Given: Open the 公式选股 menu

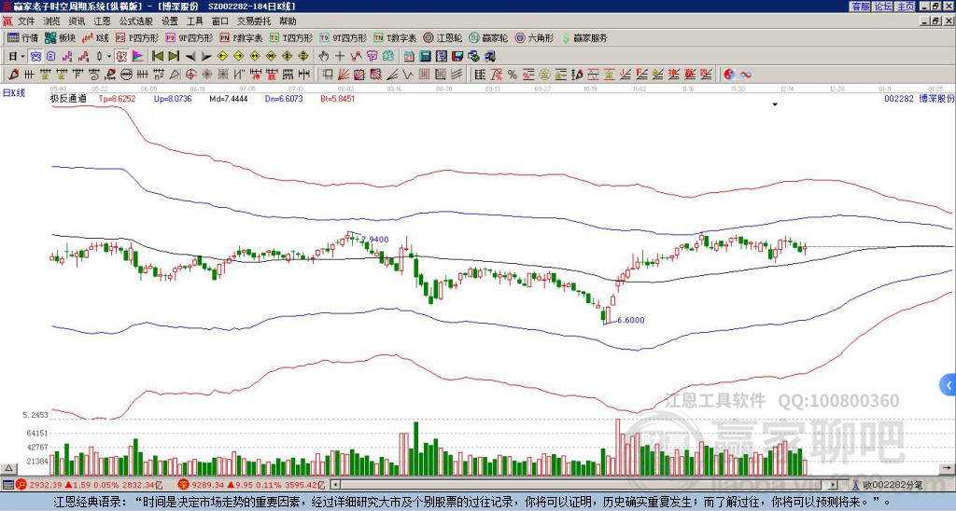Looking at the screenshot, I should [136, 21].
